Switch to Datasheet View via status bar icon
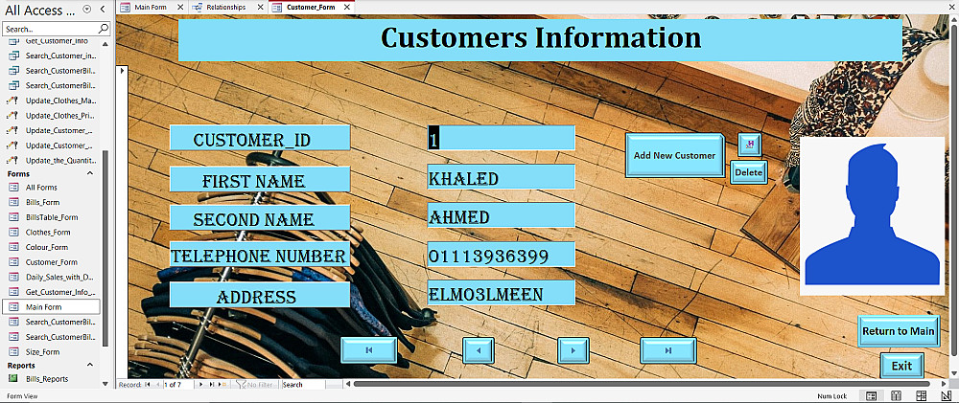 coord(898,396)
